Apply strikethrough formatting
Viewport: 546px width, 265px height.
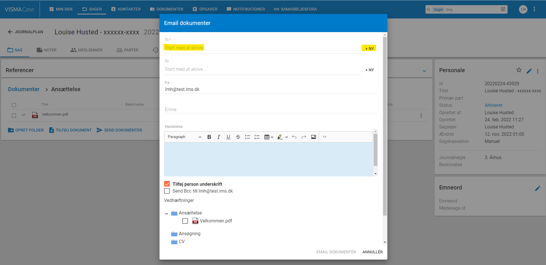pyautogui.click(x=238, y=137)
